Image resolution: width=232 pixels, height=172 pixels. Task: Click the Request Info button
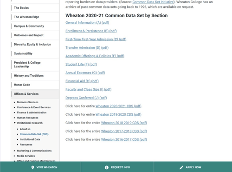[117, 167]
